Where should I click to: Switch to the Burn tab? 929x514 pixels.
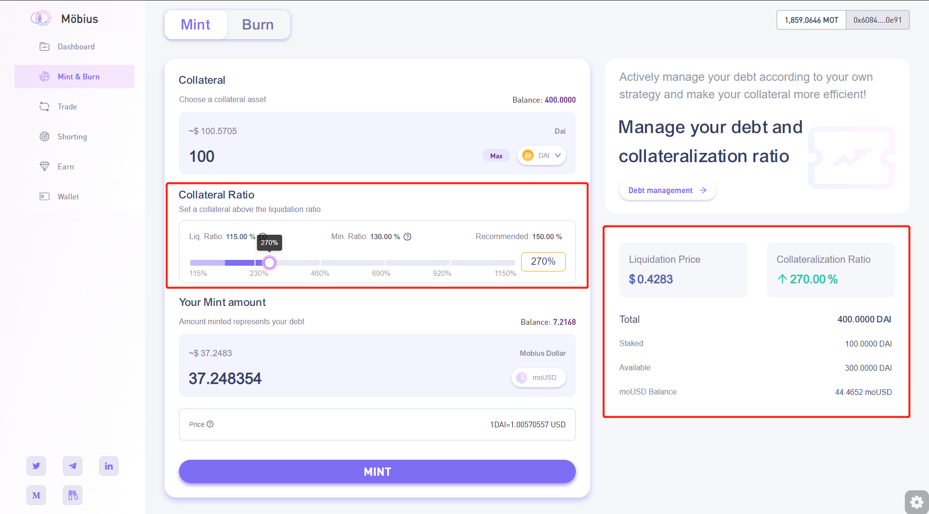tap(258, 25)
